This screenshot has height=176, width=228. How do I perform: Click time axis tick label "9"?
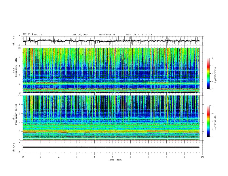click(184, 157)
